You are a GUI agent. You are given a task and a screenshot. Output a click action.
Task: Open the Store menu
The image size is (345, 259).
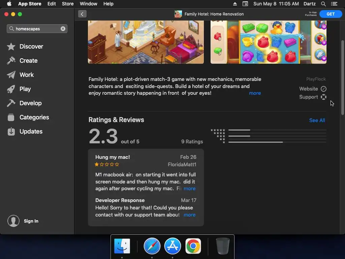click(68, 4)
